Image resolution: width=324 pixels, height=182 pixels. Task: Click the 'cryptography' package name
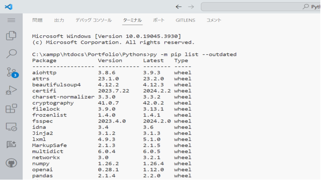point(53,103)
